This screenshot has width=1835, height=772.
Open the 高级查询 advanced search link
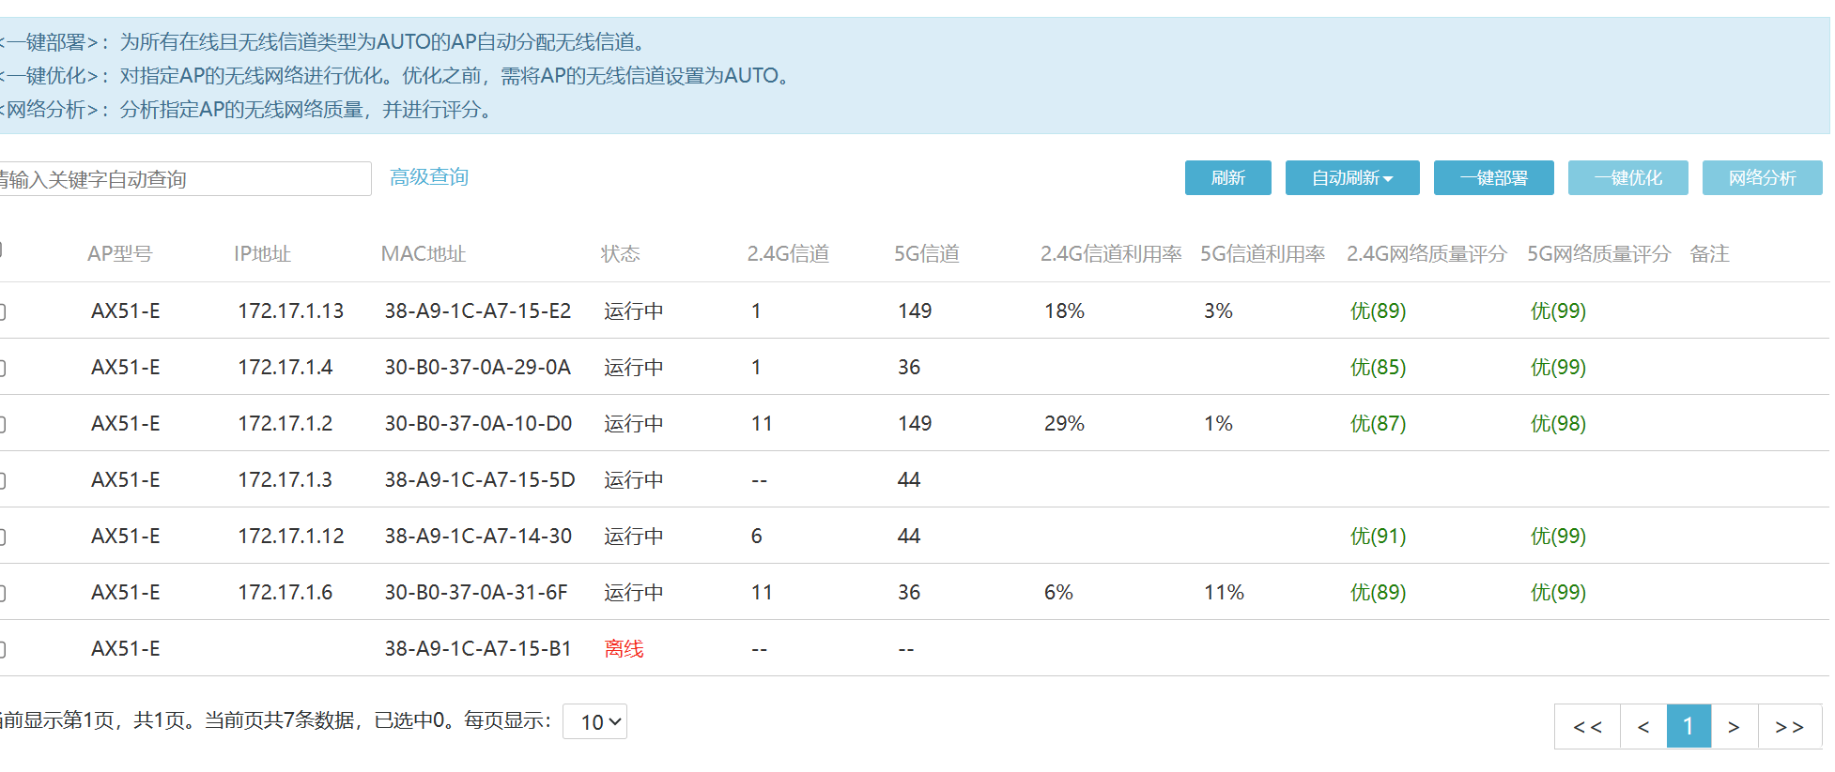click(x=429, y=177)
